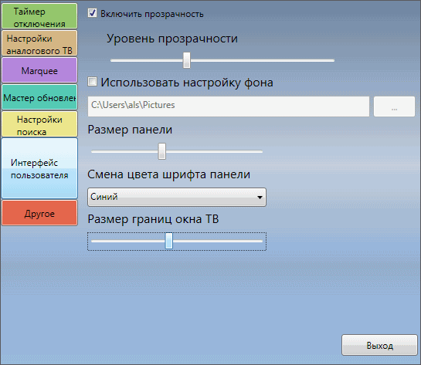
Task: Click the Размер панели slider thumb
Action: 162,151
